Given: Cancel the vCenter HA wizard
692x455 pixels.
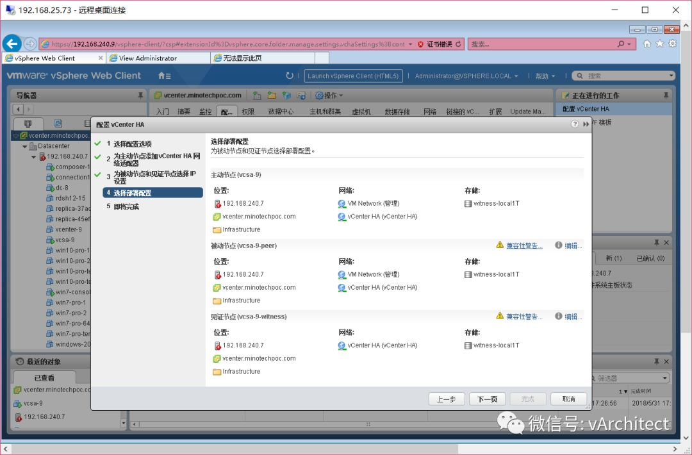Looking at the screenshot, I should 568,399.
